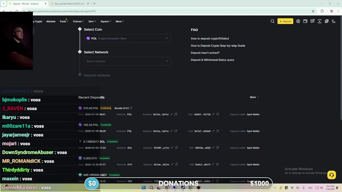Screen dimensions: 342x192
Task: Copy address of 0.005 ETH deposit
Action: click(x=176, y=165)
